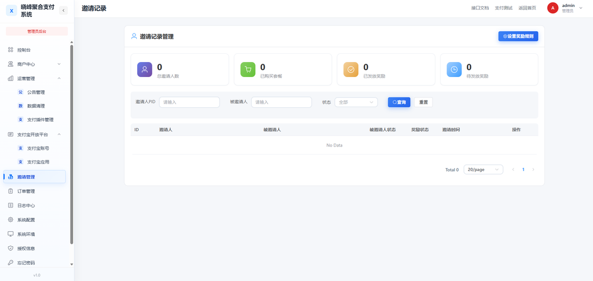Click the purple 总邀请人数 user icon
593x281 pixels.
tap(144, 70)
